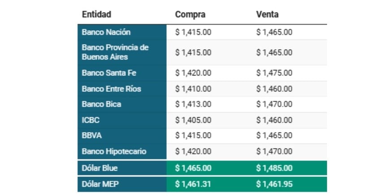Click the BBVA entity cell
This screenshot has width=390, height=196.
point(91,135)
